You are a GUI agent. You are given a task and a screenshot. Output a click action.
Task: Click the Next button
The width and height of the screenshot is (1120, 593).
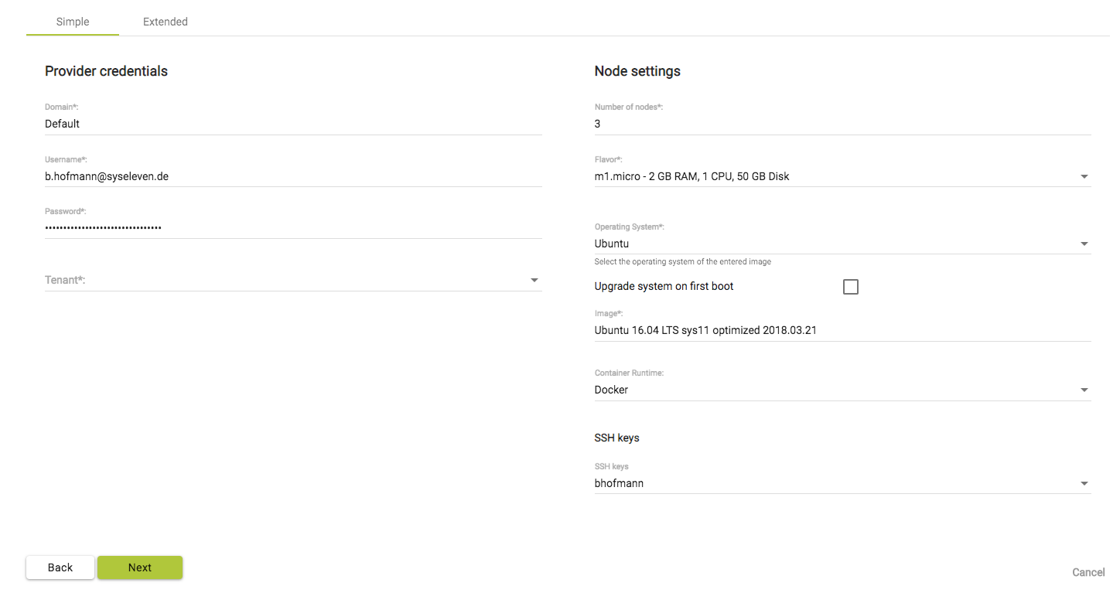click(140, 567)
